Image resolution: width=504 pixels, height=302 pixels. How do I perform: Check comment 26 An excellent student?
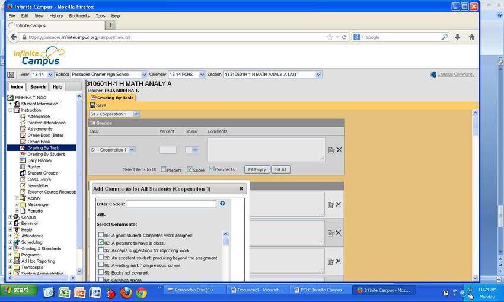tap(101, 257)
